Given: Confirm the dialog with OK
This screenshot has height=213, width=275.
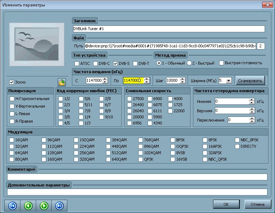Looking at the screenshot, I should (x=226, y=204).
